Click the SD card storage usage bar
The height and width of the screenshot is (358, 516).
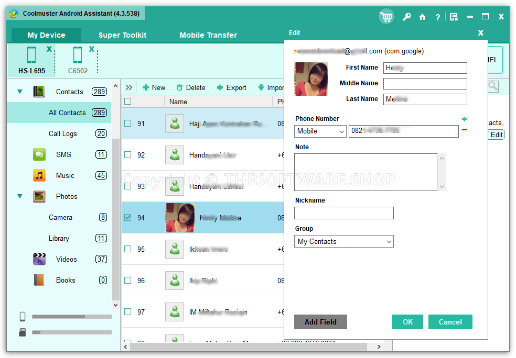pos(72,332)
